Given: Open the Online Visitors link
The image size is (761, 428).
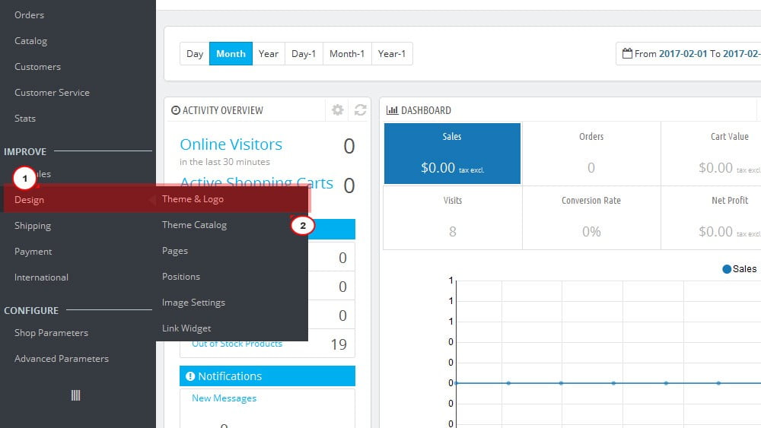Looking at the screenshot, I should 231,144.
